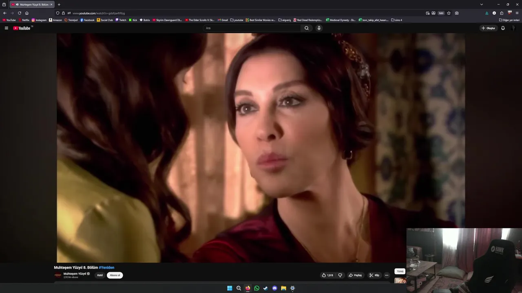Like the video with thumbs up 1,8 B

coord(327,275)
